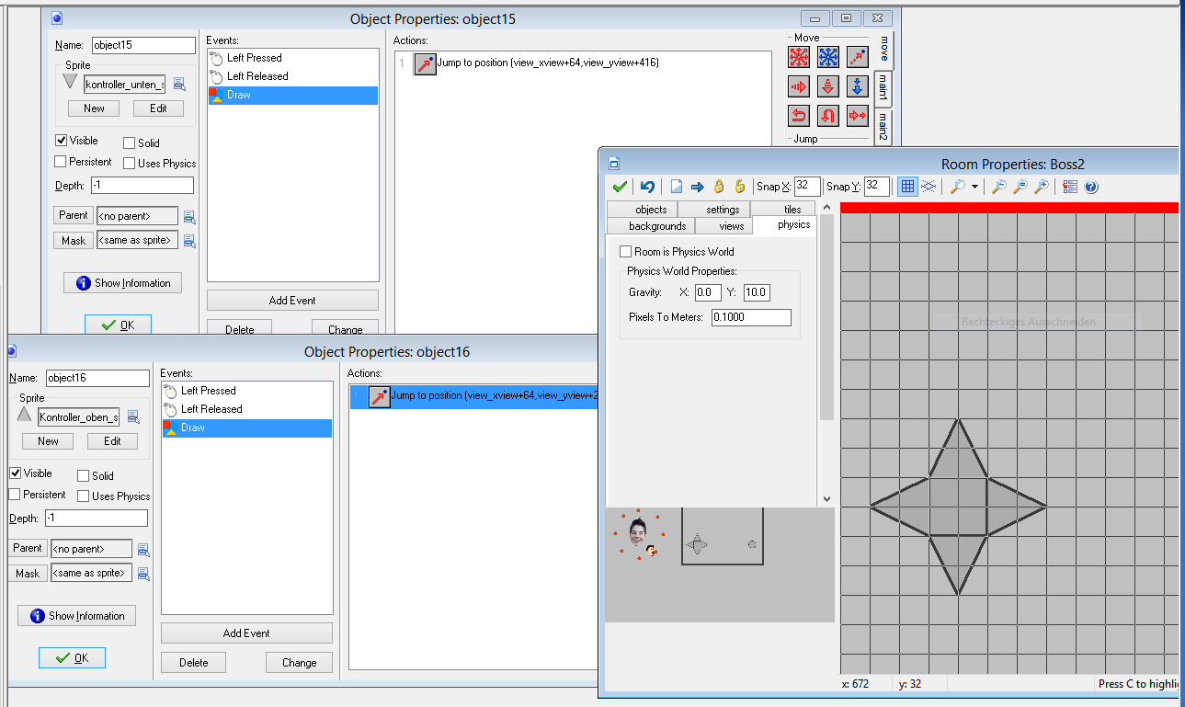Choose the blue Set Gravity action icon
This screenshot has height=707, width=1185.
[857, 86]
